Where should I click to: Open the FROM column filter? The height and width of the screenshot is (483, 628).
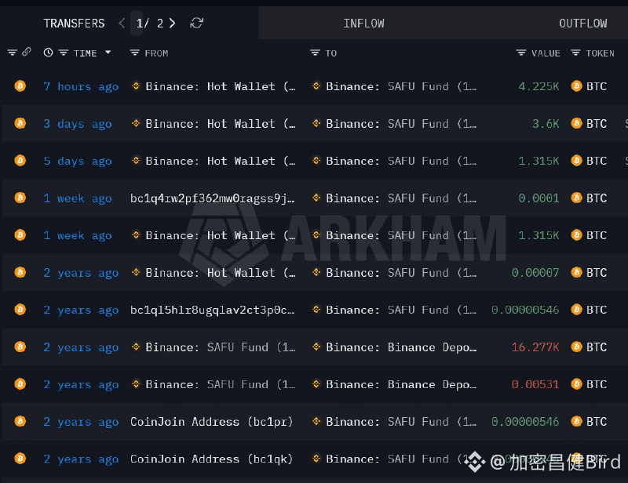coord(134,53)
